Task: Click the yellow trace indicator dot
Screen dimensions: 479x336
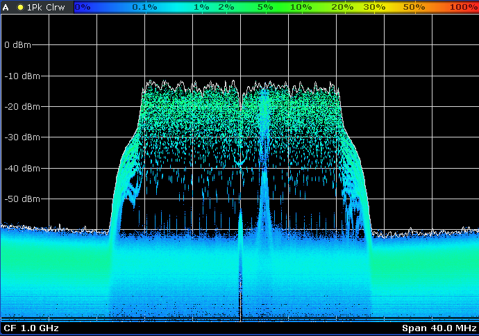Action: (20, 6)
